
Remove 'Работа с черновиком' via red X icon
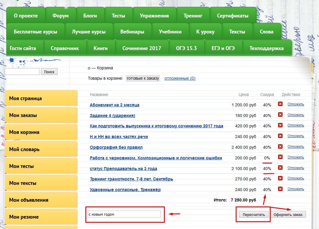(280, 157)
